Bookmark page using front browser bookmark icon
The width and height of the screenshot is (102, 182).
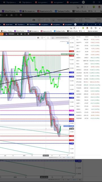74,28
